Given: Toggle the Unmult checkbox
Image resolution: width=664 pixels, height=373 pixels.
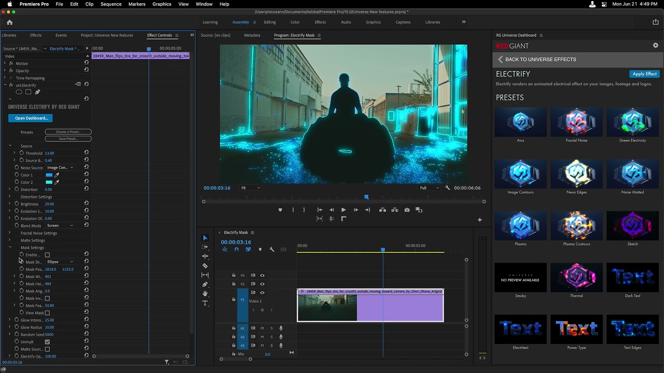Looking at the screenshot, I should [47, 342].
